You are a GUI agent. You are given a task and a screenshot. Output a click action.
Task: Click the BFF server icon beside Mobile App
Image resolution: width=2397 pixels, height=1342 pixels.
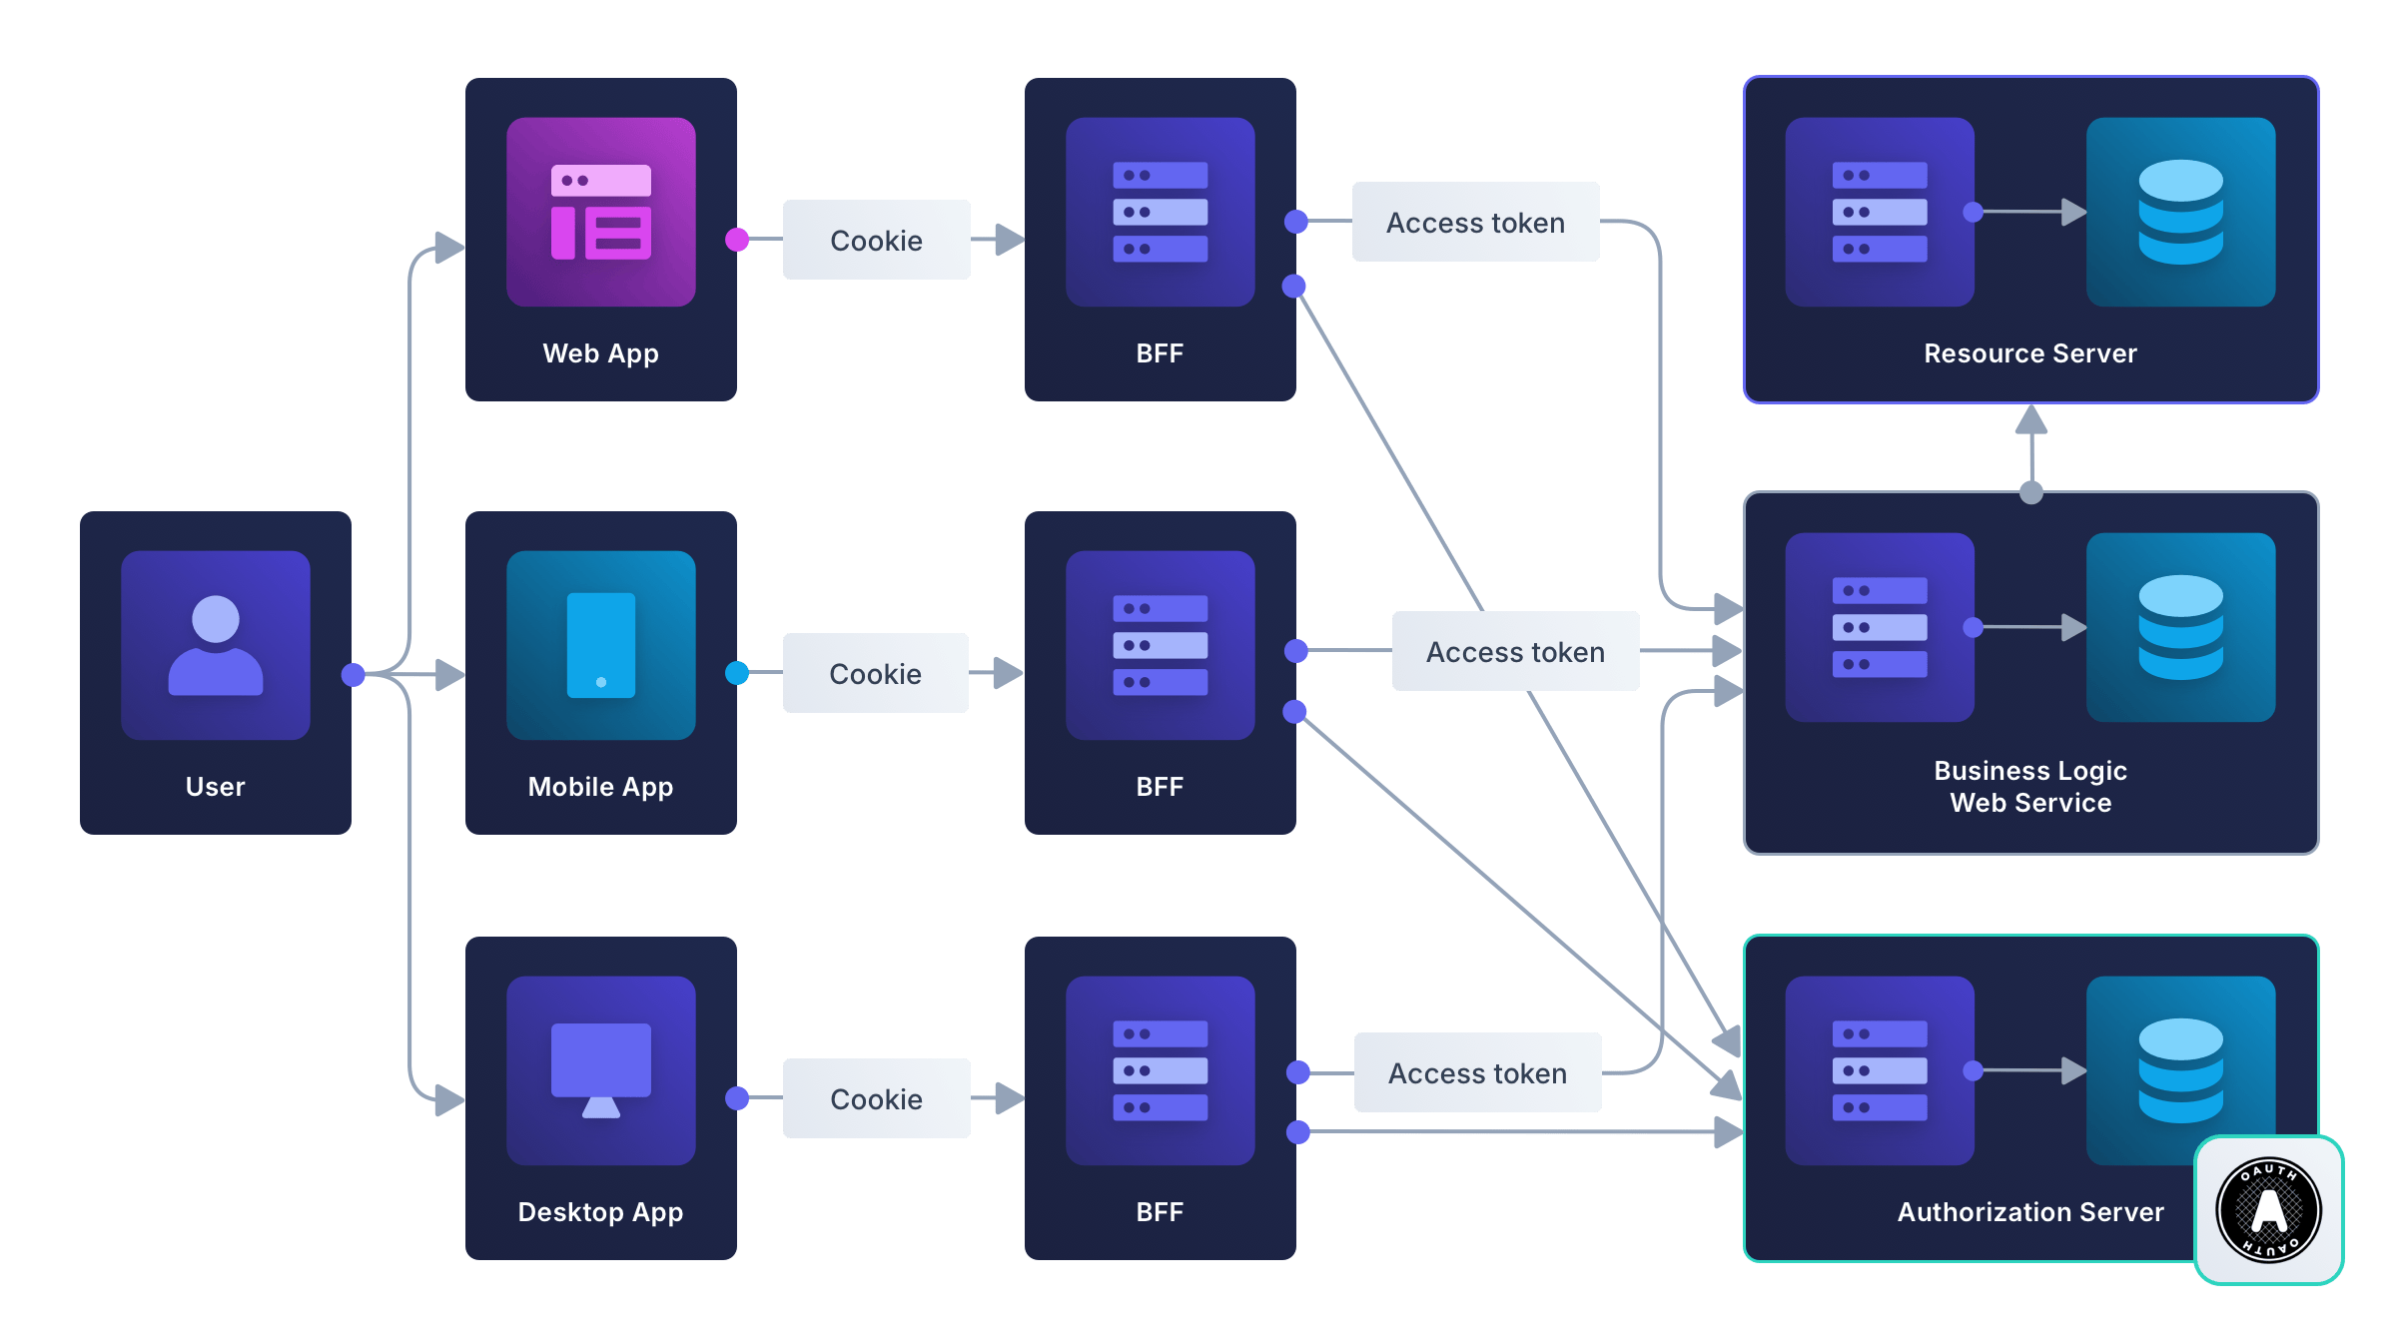pyautogui.click(x=1161, y=645)
